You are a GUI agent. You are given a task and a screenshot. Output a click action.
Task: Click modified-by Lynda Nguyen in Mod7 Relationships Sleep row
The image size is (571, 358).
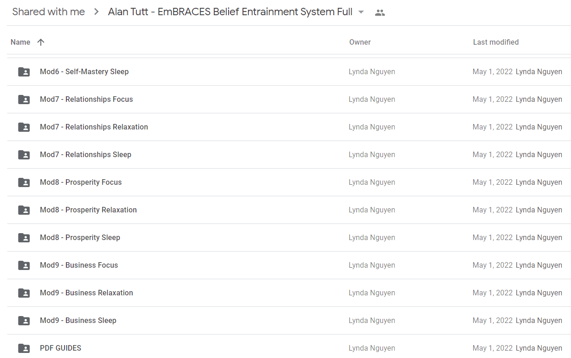coord(539,155)
